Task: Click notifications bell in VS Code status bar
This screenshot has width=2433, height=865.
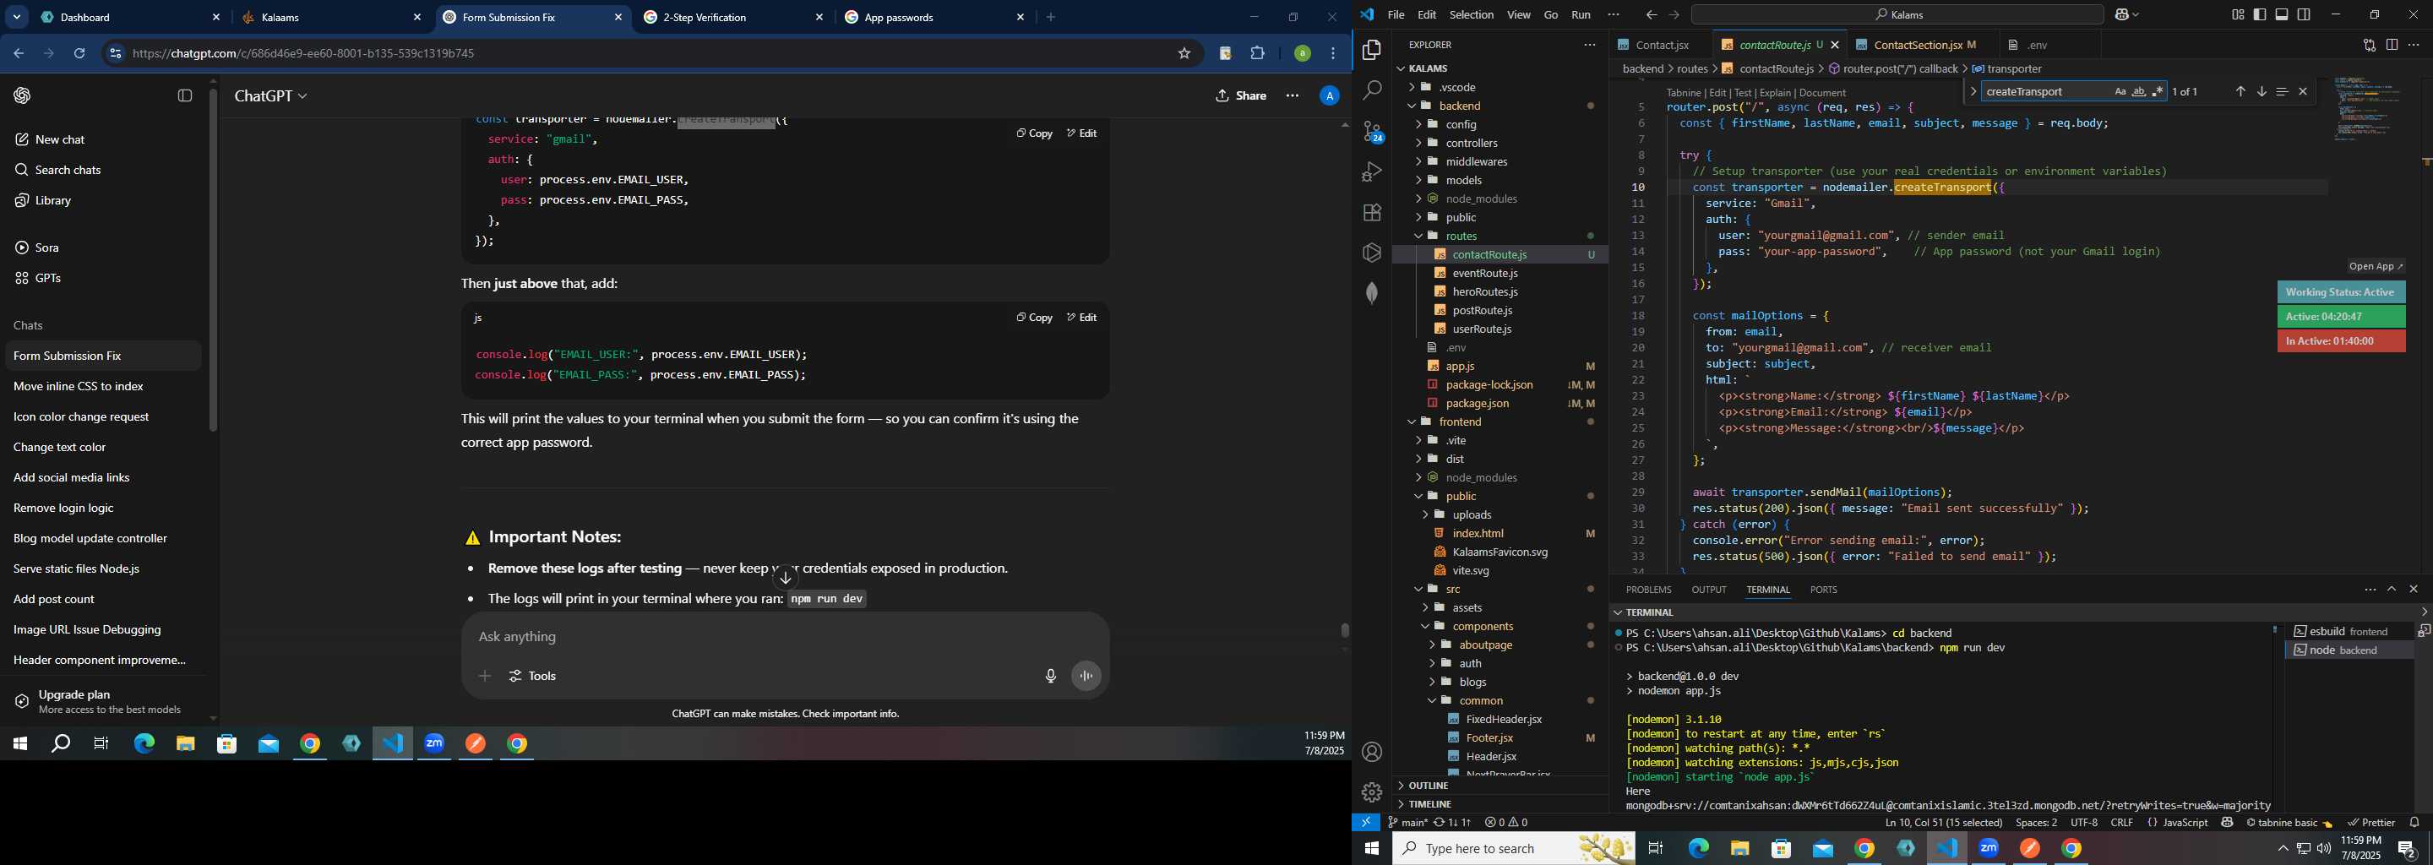Action: [2415, 823]
